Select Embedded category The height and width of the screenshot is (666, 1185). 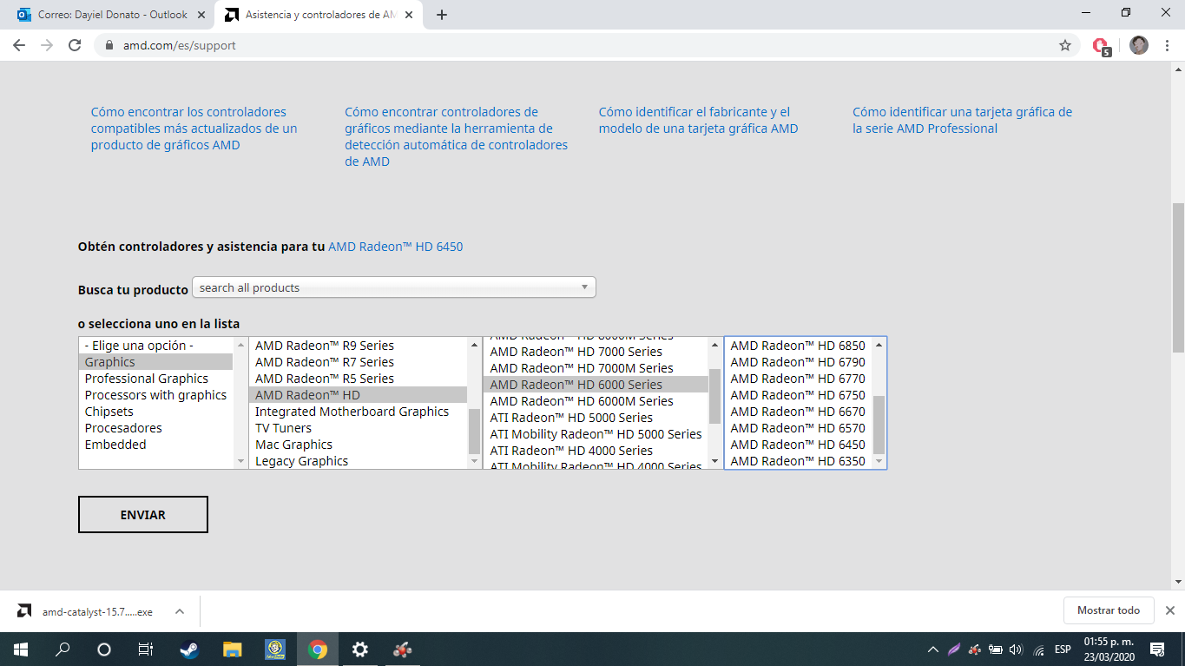[x=156, y=445]
